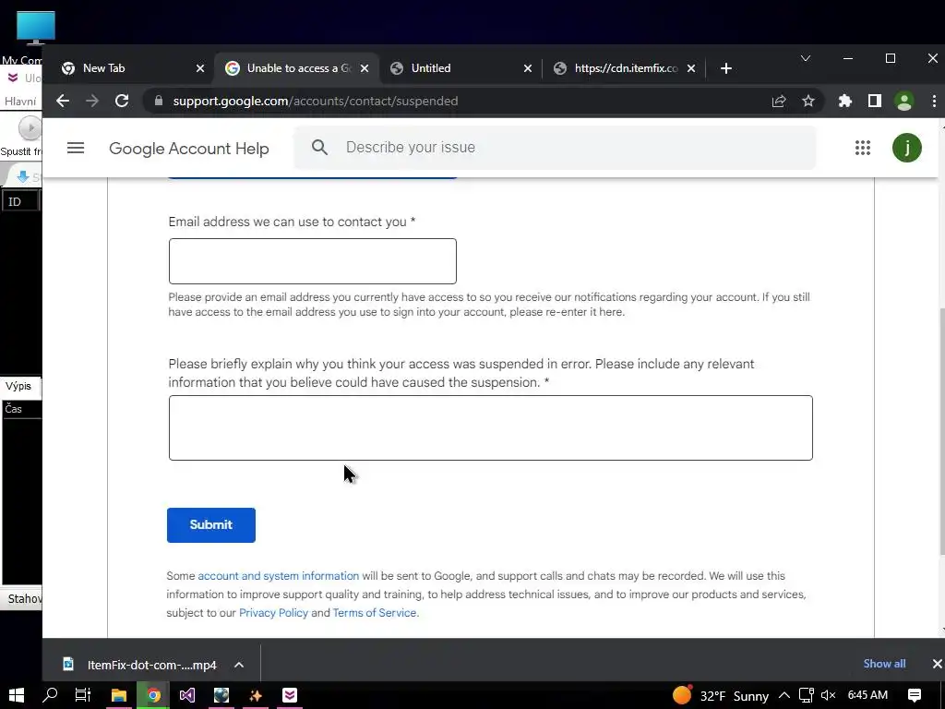
Task: Bookmark this page with the star
Action: click(x=808, y=102)
